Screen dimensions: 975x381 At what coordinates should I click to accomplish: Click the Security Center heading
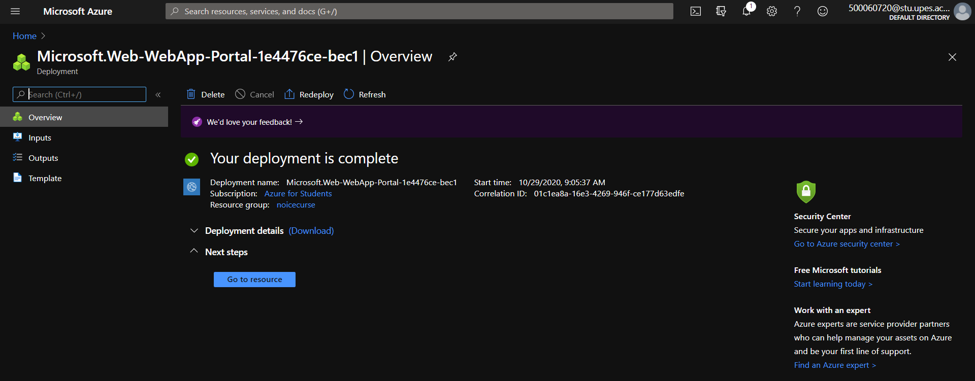[822, 217]
